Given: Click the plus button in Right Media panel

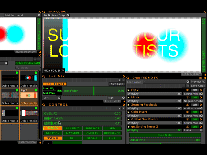Looking at the screenshot, I should 35,59.
